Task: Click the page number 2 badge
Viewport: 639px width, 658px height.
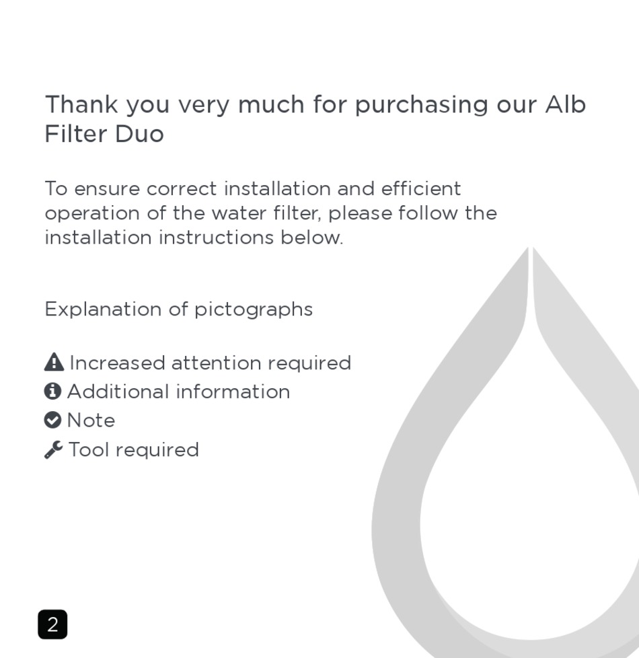Action: click(x=52, y=624)
